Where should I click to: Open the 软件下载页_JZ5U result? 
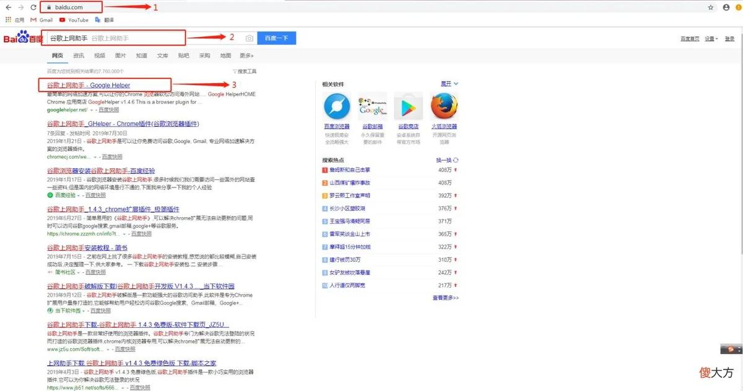[x=138, y=325]
